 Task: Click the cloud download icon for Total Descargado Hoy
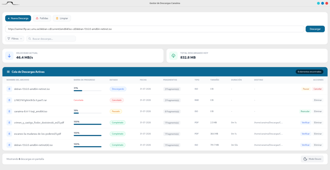pyautogui.click(x=173, y=56)
